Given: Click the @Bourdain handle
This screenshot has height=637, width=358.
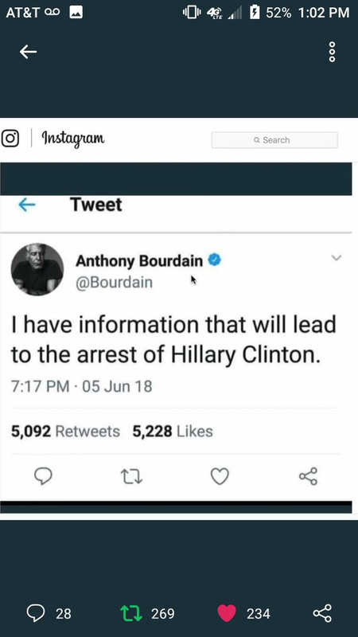Looking at the screenshot, I should coord(114,283).
